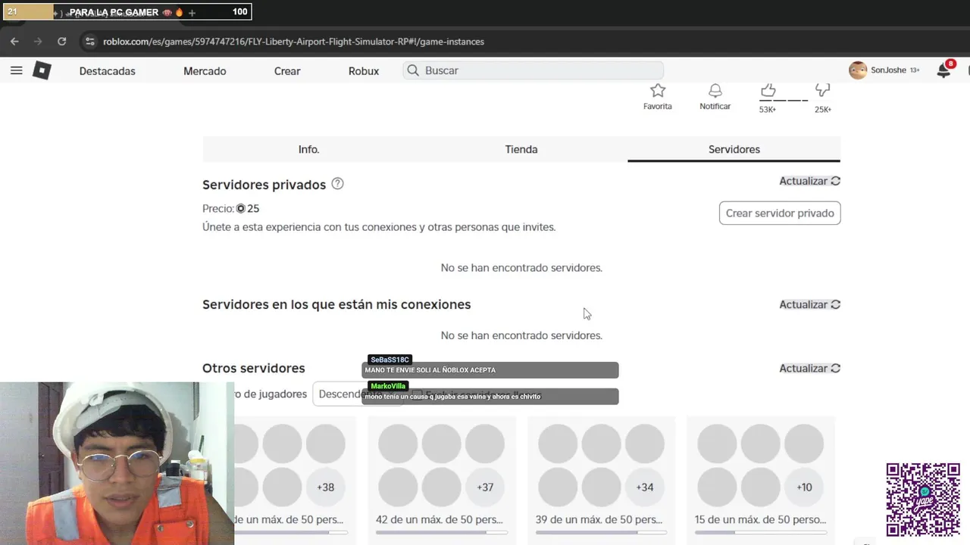
Task: Click the Roblox logo icon
Action: pos(42,70)
